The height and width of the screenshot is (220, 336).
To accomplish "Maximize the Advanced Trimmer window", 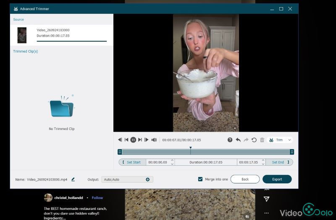I will [281, 9].
